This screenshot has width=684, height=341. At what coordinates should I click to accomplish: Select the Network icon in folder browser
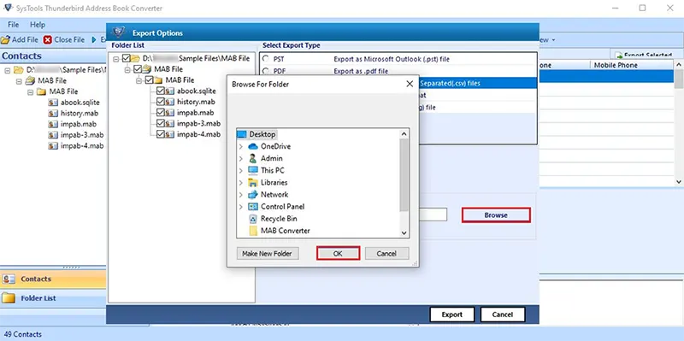point(253,195)
